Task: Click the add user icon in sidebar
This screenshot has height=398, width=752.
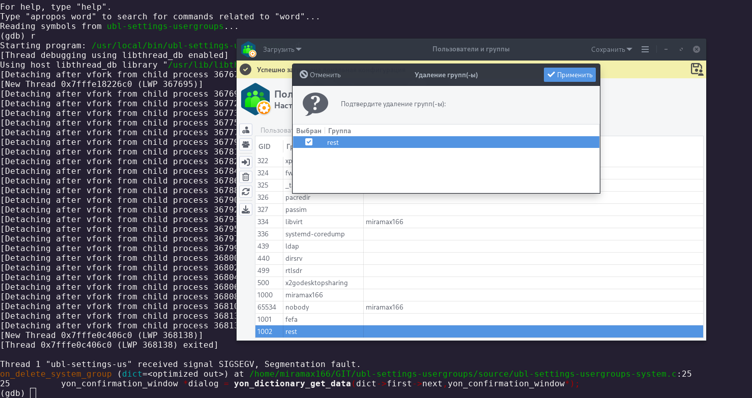Action: point(246,130)
